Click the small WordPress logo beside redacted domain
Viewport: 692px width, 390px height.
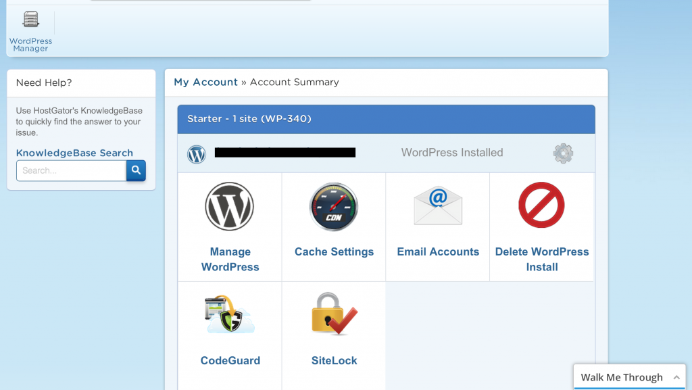pyautogui.click(x=197, y=154)
